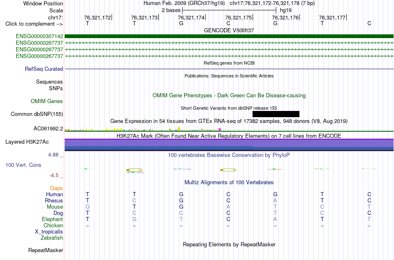Click position text chr17:76,321,172-76,321,178 (7 bp)
Image resolution: width=394 pixels, height=260 pixels.
272,3
